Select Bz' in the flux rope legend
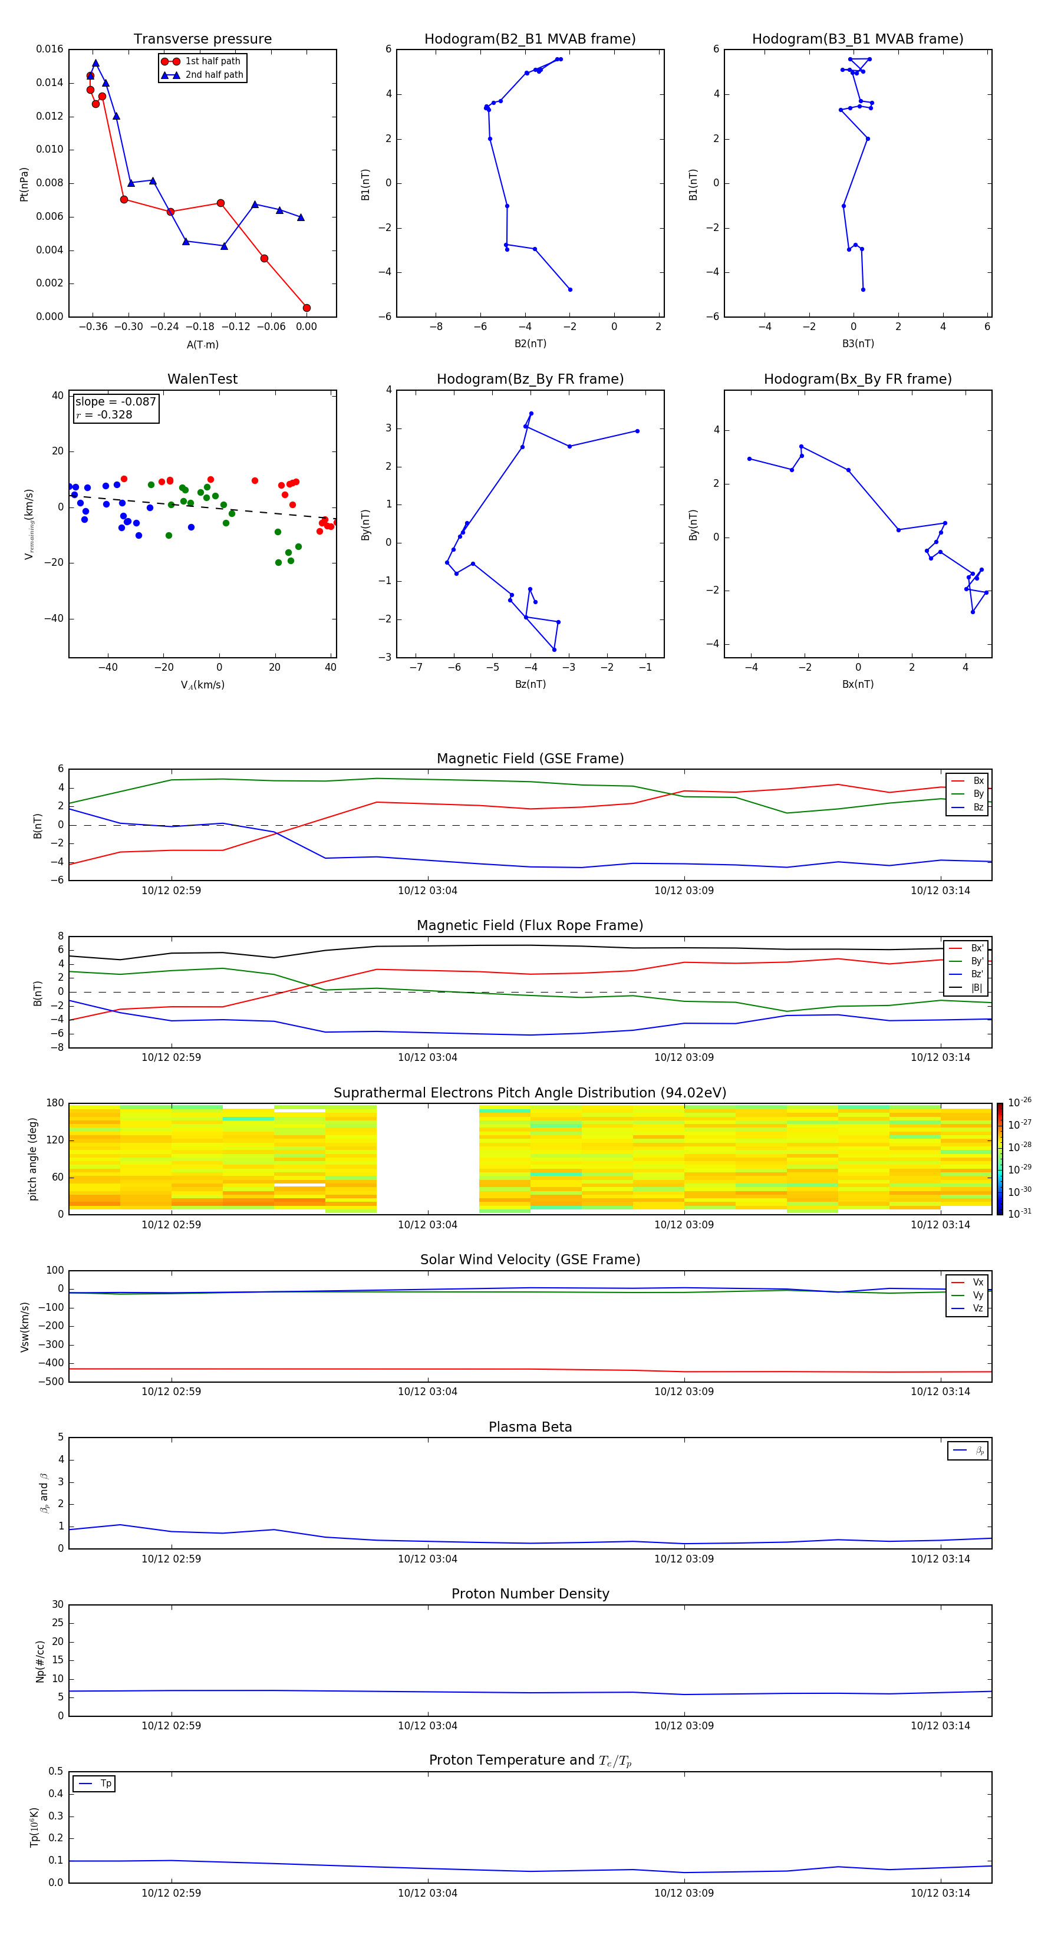 pos(967,974)
